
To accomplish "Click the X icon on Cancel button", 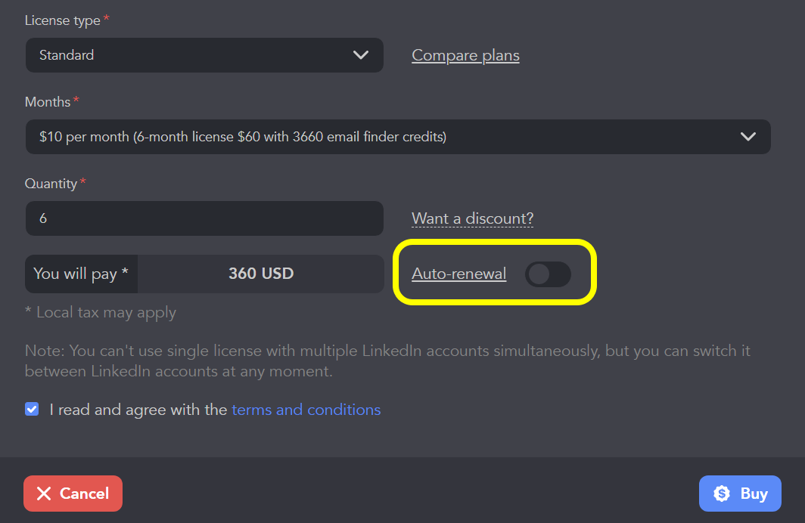I will pyautogui.click(x=44, y=494).
